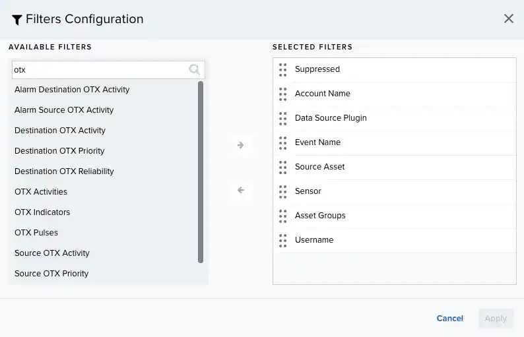Click the available filters list scrollbar
This screenshot has width=524, height=337.
(x=201, y=171)
